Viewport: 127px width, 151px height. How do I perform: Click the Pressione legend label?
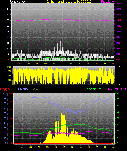(107, 1)
